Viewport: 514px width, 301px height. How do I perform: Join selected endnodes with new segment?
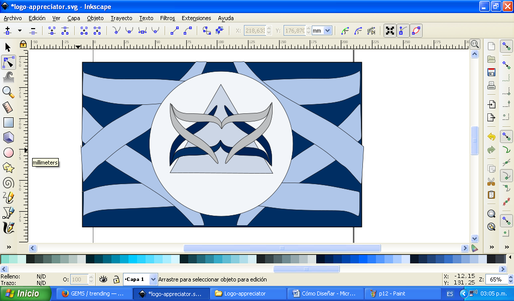coord(84,31)
